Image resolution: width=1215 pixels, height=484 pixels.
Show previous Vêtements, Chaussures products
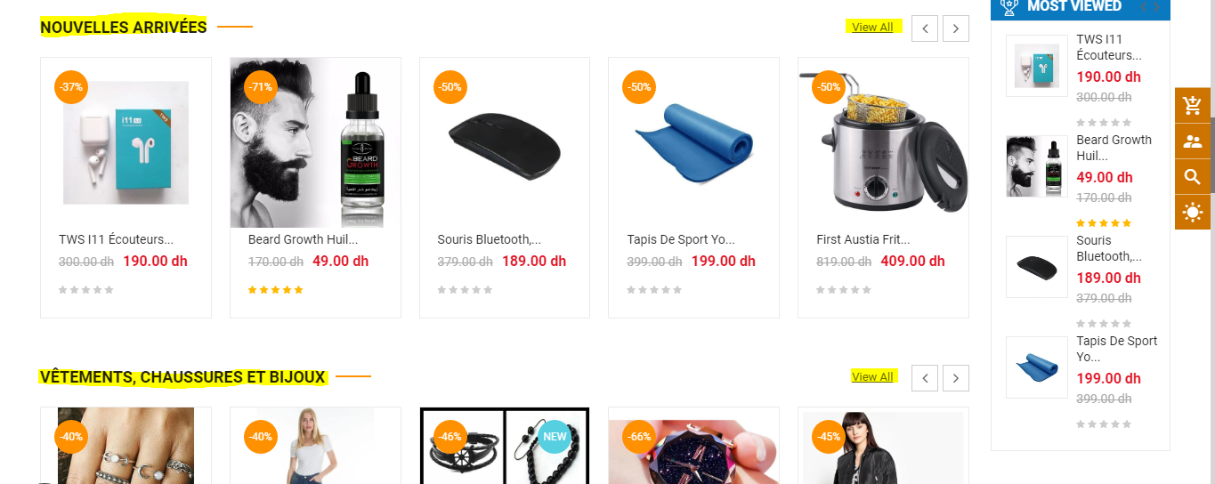click(925, 378)
